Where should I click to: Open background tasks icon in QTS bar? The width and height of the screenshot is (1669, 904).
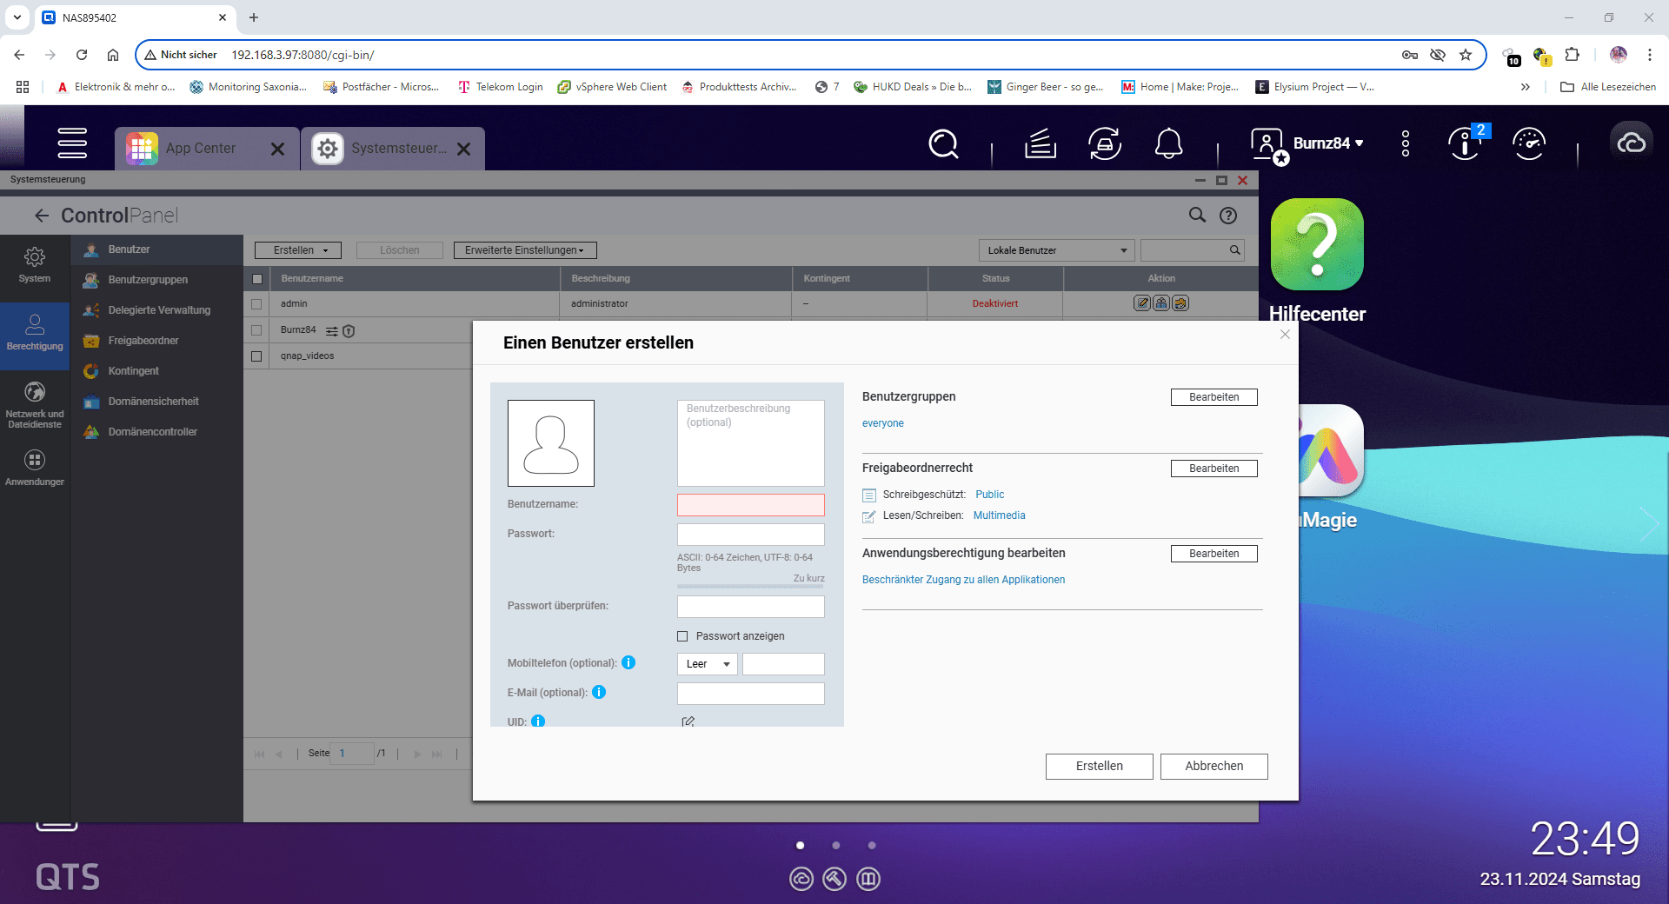[1040, 143]
